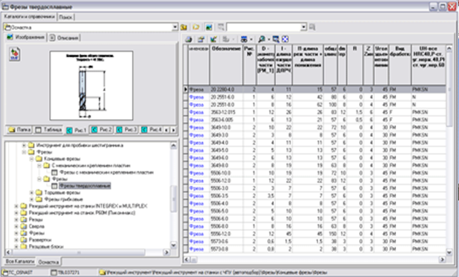The image size is (459, 277).
Task: Click table horizontal scrollbar right arrow
Action: coord(442,260)
